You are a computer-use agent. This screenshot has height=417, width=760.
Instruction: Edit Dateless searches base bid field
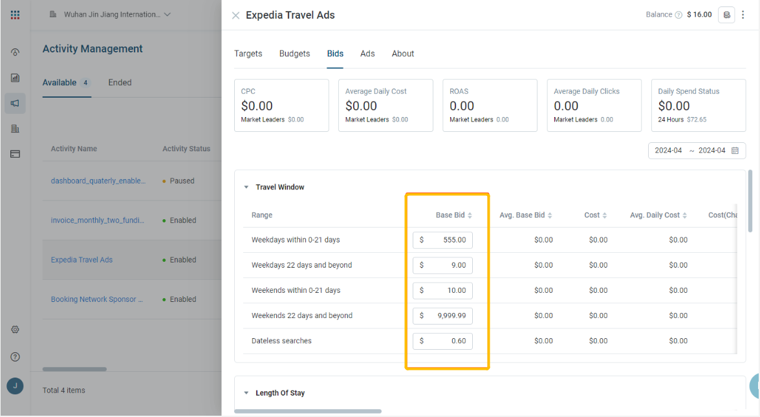click(442, 341)
